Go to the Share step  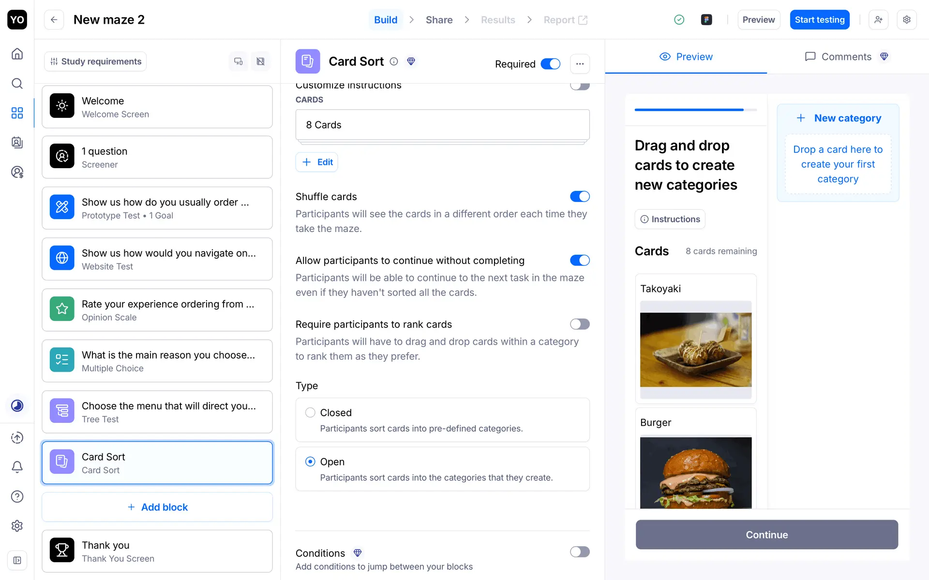click(x=439, y=20)
